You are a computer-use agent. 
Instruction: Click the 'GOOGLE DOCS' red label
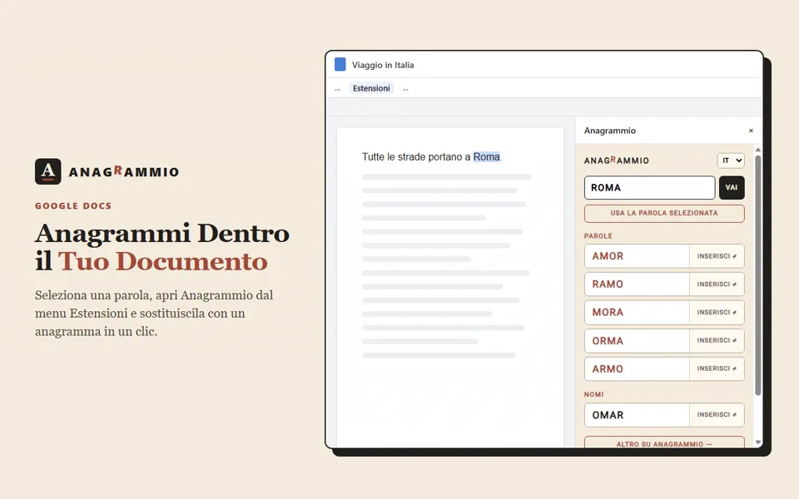pos(73,205)
